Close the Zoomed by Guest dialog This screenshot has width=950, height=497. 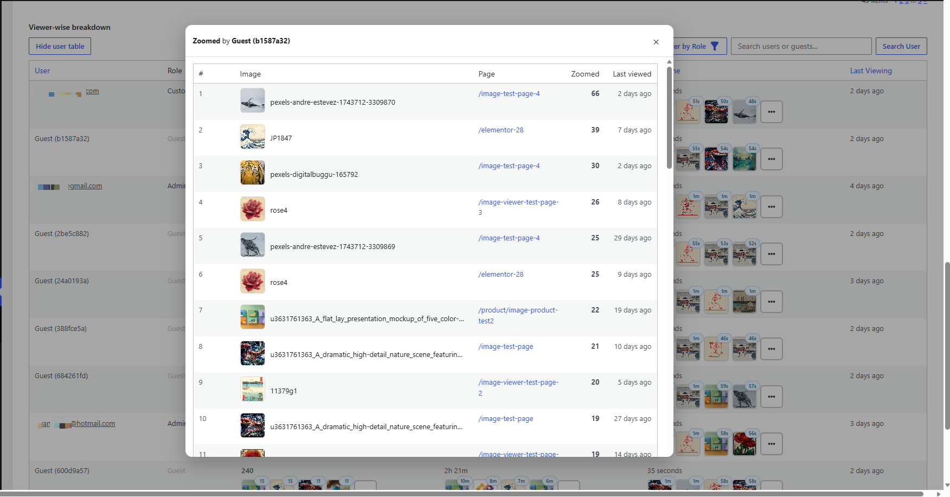click(656, 42)
